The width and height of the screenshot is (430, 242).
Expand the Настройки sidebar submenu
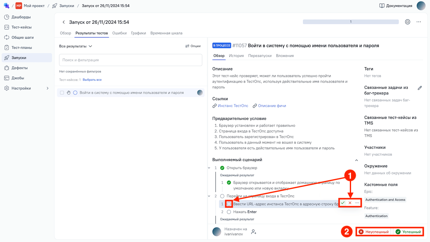pos(47,88)
